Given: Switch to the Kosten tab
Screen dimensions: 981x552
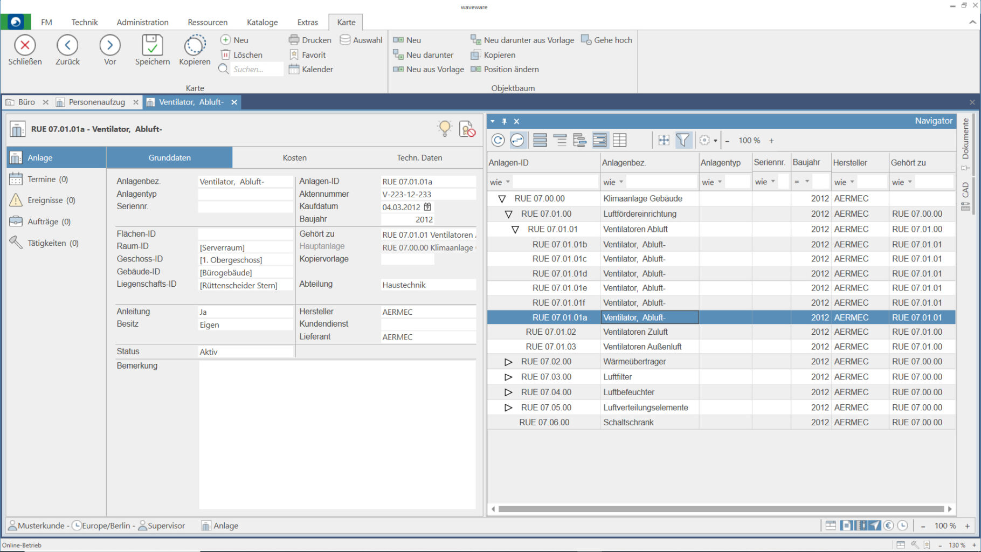Looking at the screenshot, I should point(294,158).
